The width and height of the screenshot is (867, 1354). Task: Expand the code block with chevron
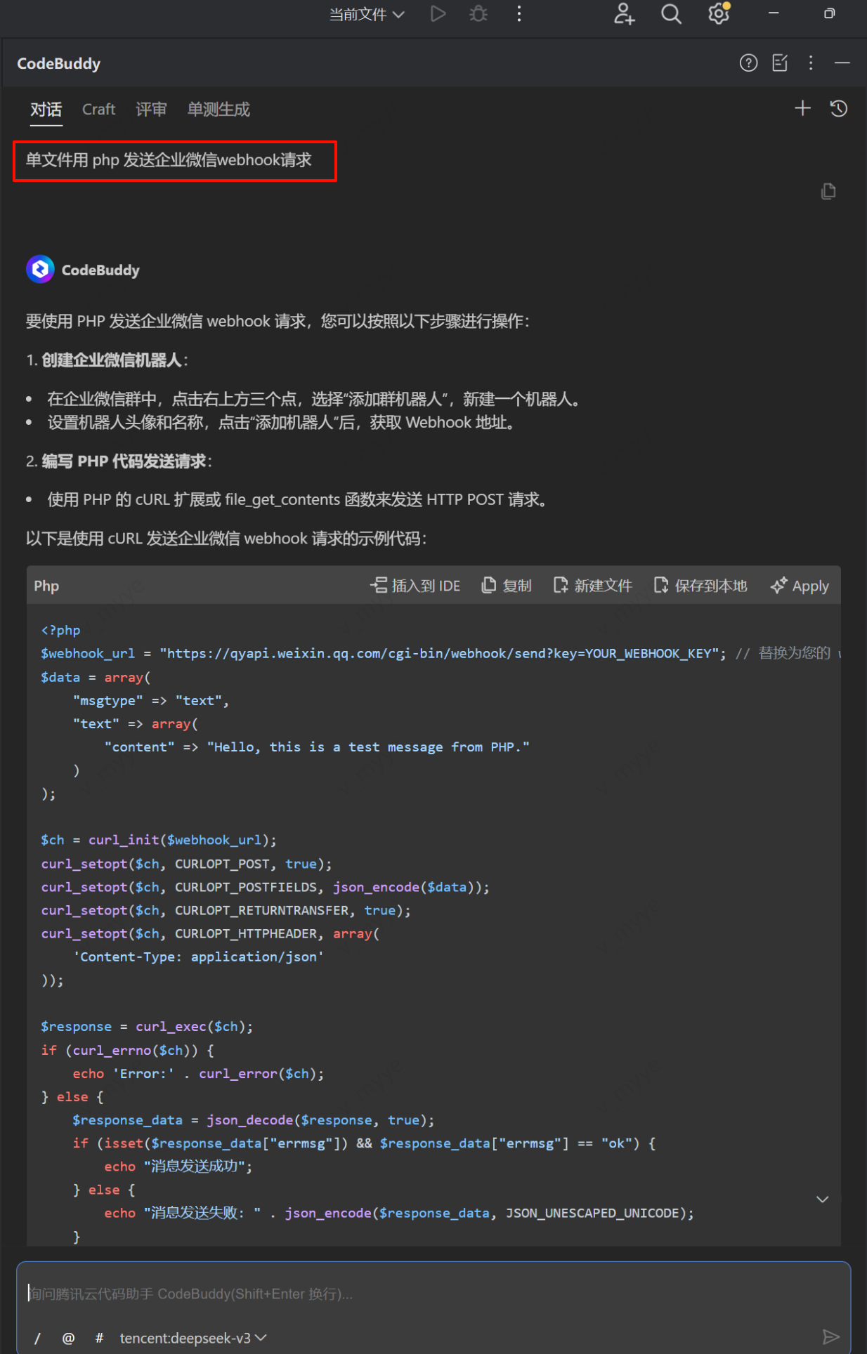[x=822, y=1199]
